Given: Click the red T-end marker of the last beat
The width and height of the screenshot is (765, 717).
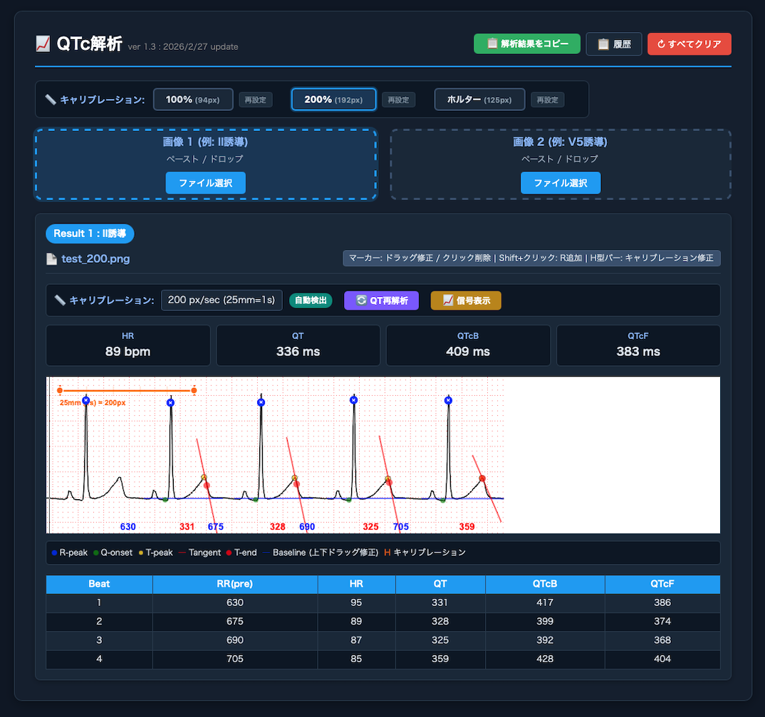Looking at the screenshot, I should pos(482,478).
